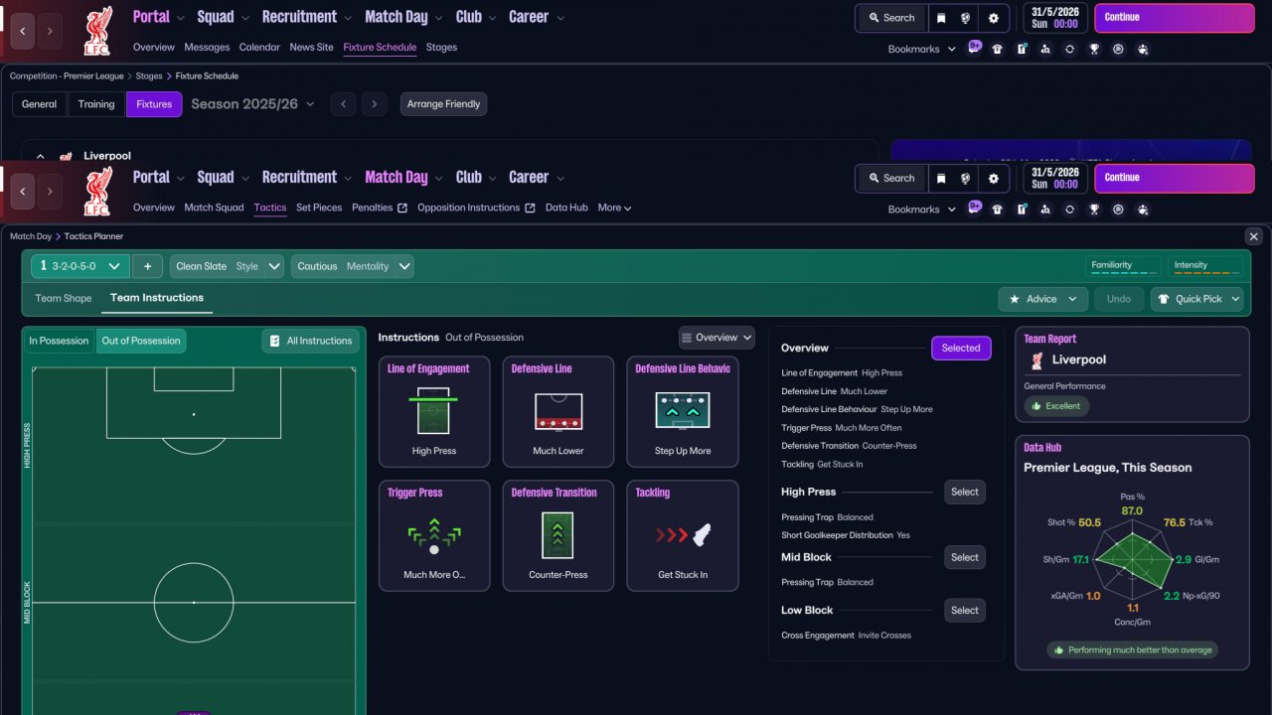The height and width of the screenshot is (715, 1272).
Task: Open Data Hub tab in Match Day
Action: 566,208
